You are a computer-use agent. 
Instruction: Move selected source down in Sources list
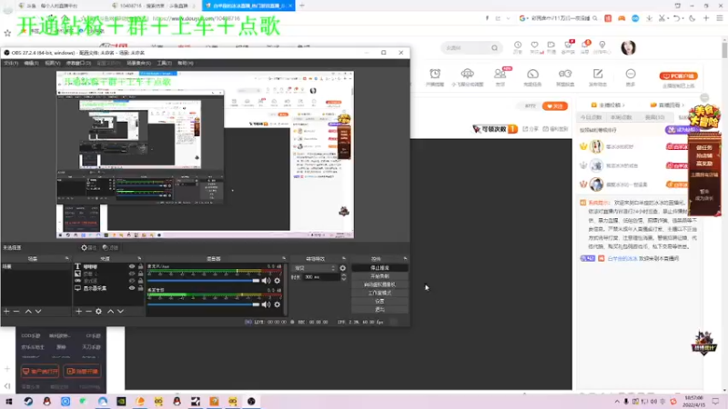(x=121, y=311)
